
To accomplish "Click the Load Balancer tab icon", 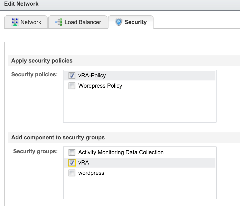I will 59,22.
